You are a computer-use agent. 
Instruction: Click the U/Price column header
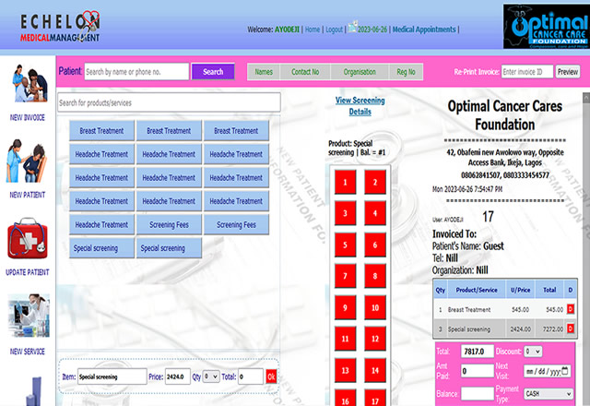(x=520, y=290)
